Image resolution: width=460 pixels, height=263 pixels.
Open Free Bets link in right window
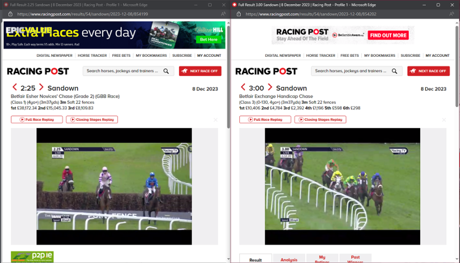coord(350,55)
